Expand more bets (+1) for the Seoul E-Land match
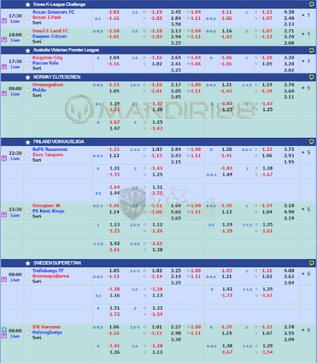The height and width of the screenshot is (363, 317). 306,34
